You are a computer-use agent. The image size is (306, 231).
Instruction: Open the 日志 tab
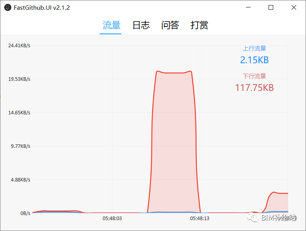[x=141, y=25]
